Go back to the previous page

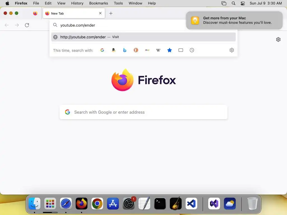tap(7, 25)
